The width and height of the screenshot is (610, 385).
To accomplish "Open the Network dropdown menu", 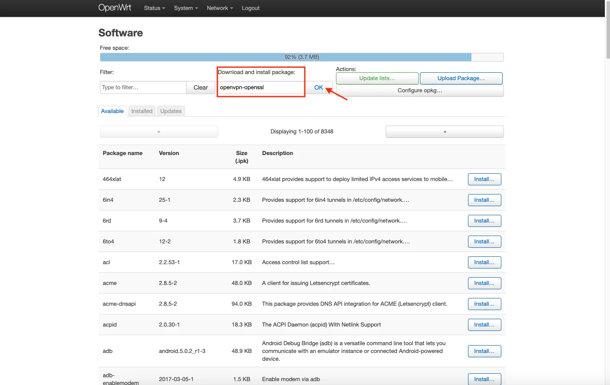I will pyautogui.click(x=219, y=8).
